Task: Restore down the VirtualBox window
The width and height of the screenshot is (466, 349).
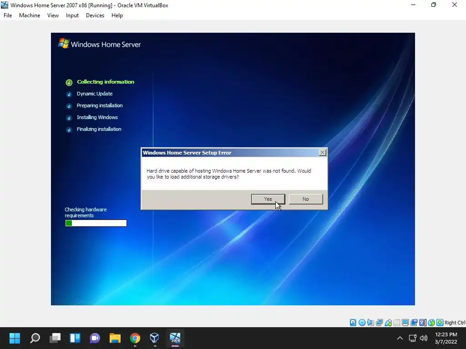Action: [434, 5]
